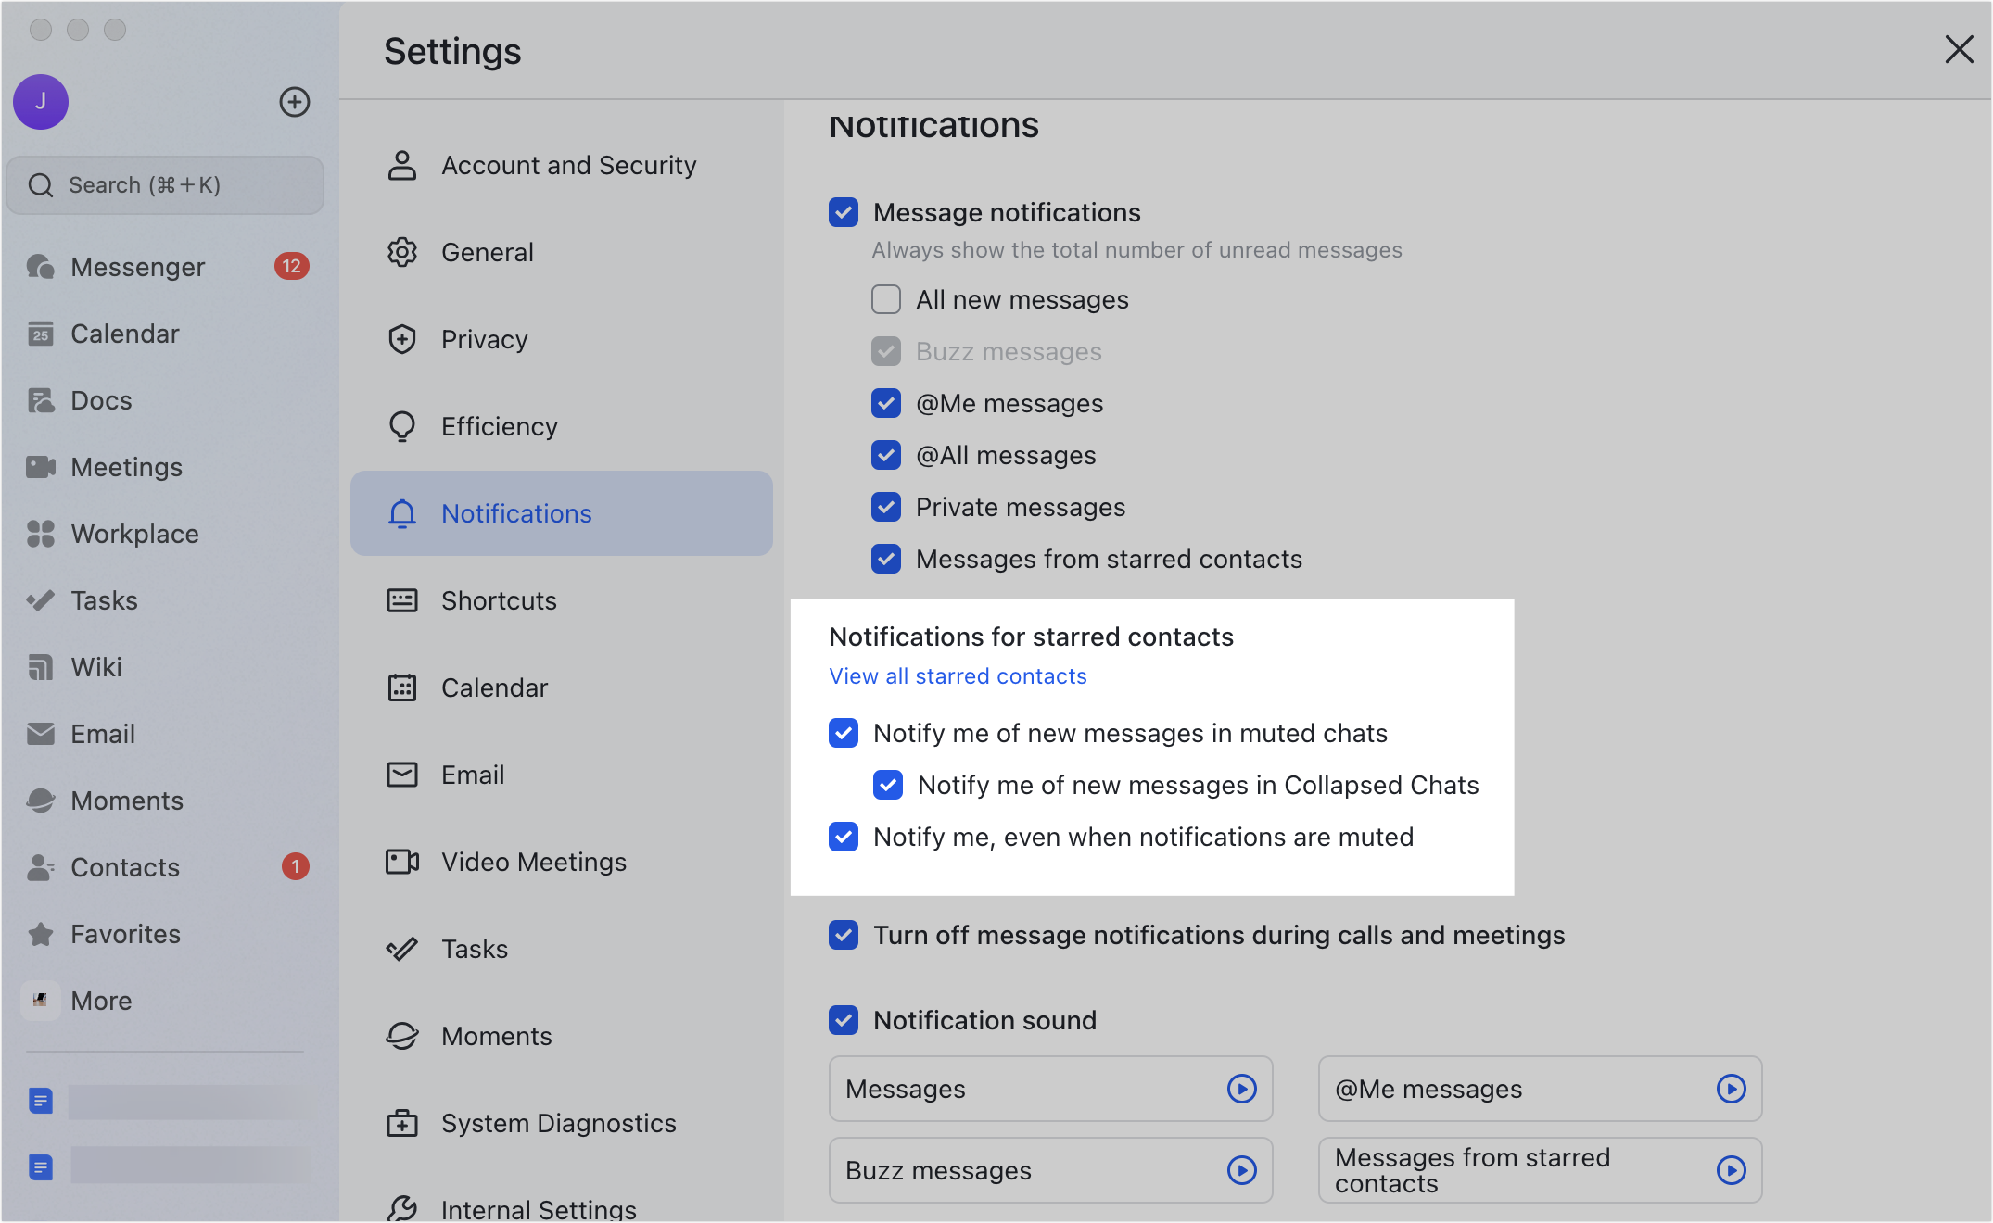This screenshot has width=1993, height=1223.
Task: Play the Buzz messages notification sound
Action: (x=1241, y=1170)
